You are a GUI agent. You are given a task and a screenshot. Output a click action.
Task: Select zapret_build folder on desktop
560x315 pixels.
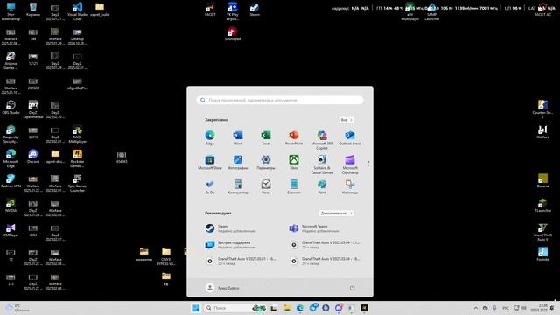100,10
